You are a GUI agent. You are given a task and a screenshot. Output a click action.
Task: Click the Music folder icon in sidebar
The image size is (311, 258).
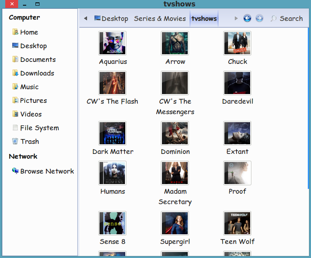pyautogui.click(x=15, y=86)
